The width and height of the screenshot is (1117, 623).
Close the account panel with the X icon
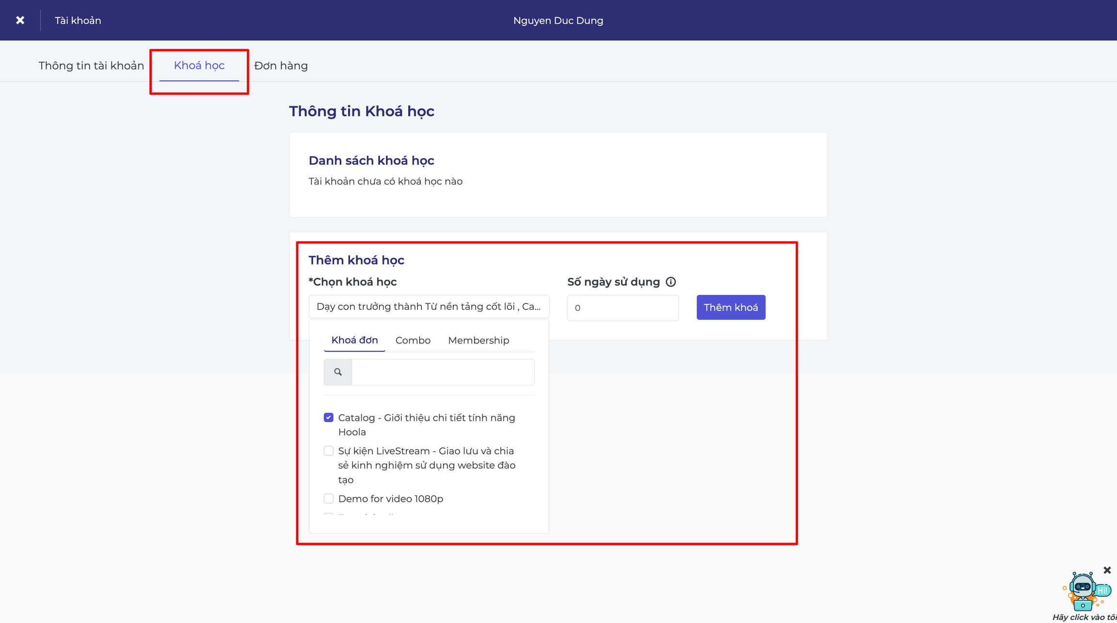(x=20, y=20)
